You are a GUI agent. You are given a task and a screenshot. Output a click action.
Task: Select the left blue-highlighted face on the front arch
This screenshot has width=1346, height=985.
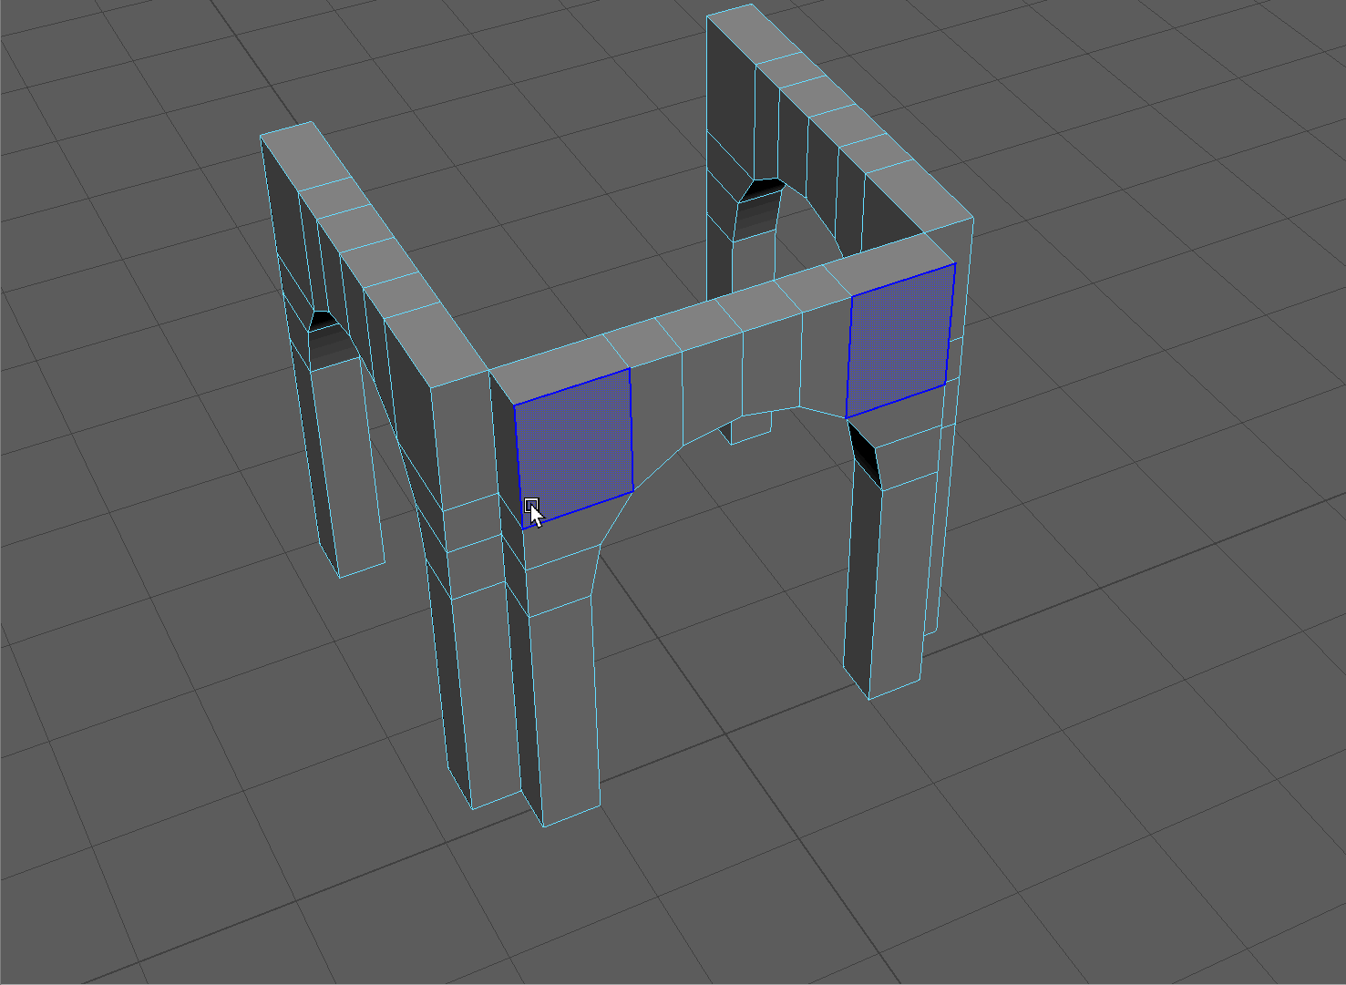[x=574, y=446]
